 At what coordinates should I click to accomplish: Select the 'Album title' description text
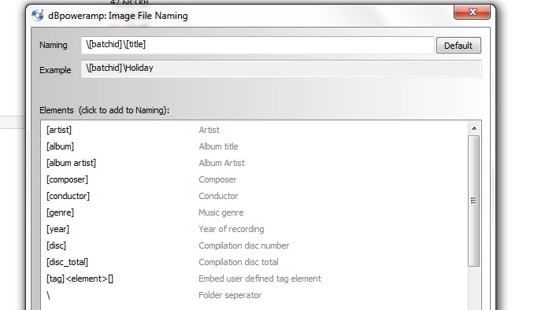coord(218,146)
